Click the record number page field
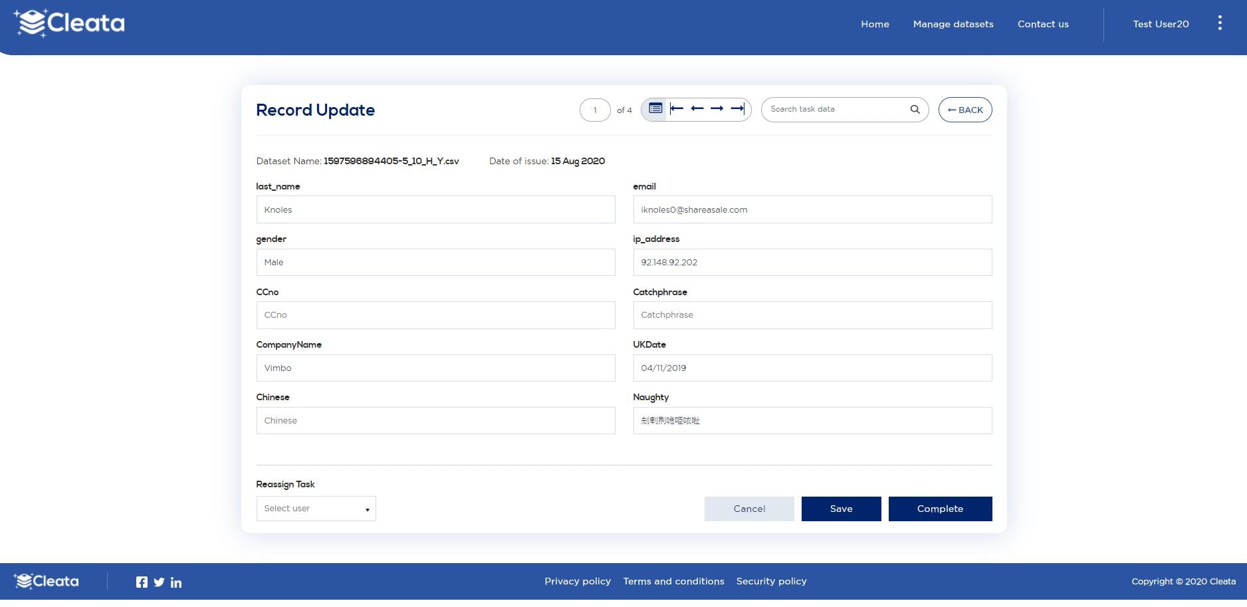This screenshot has width=1247, height=607. point(595,110)
